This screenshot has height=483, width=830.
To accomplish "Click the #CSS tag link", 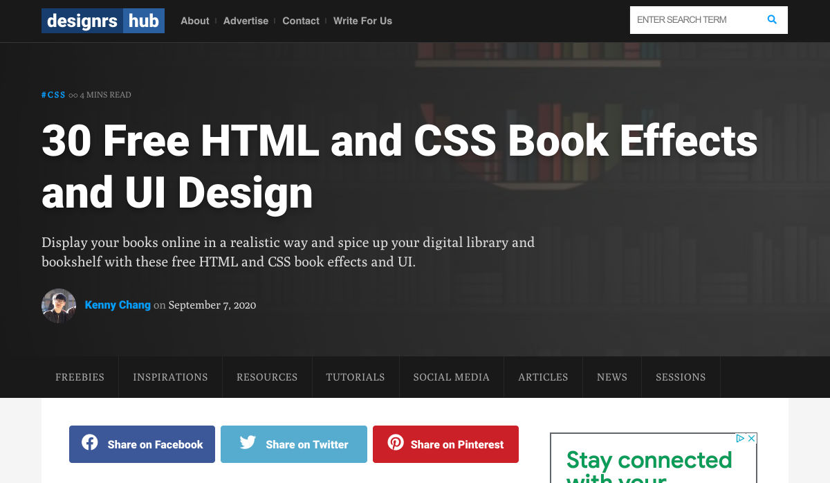I will coord(53,95).
